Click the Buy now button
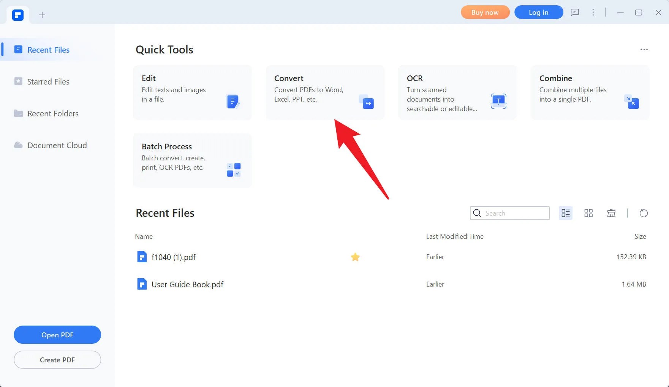The height and width of the screenshot is (387, 669). 485,12
